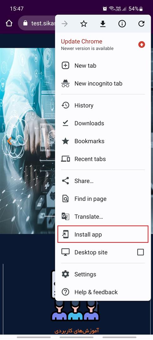Open browsing History

click(103, 105)
